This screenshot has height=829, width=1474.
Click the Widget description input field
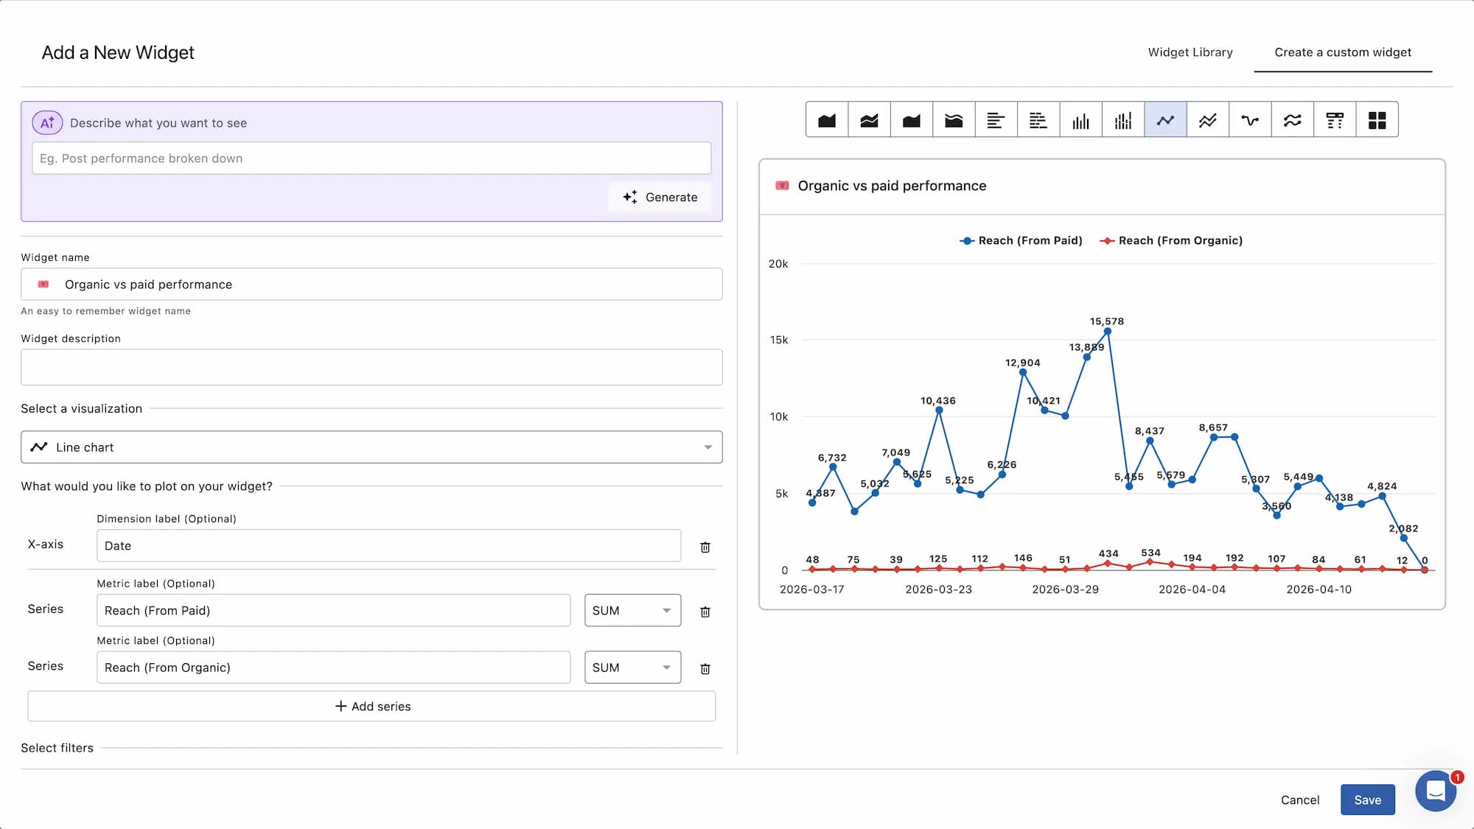click(x=371, y=367)
